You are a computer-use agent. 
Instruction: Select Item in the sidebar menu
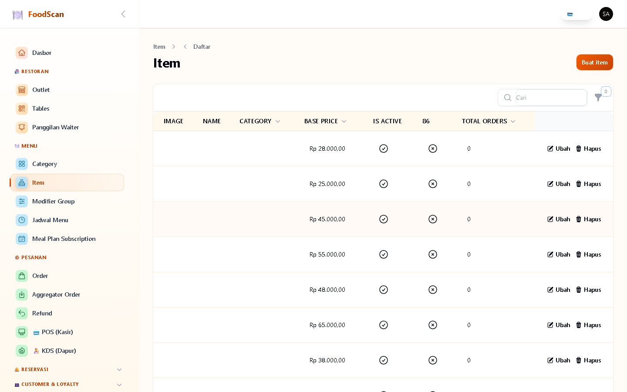point(67,182)
